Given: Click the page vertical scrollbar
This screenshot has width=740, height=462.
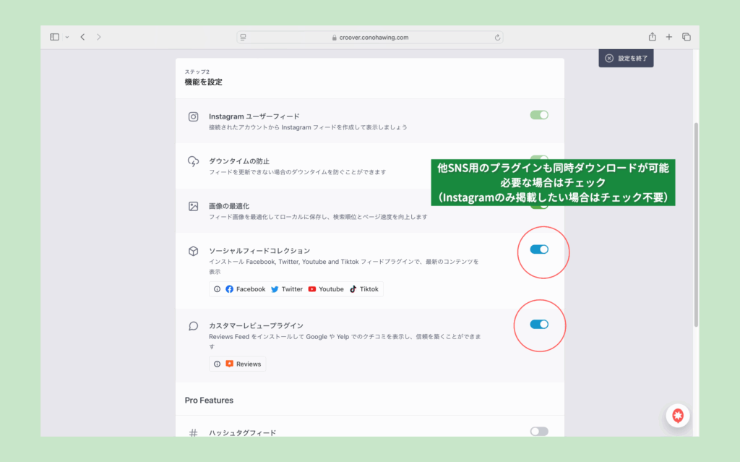Looking at the screenshot, I should pyautogui.click(x=696, y=224).
